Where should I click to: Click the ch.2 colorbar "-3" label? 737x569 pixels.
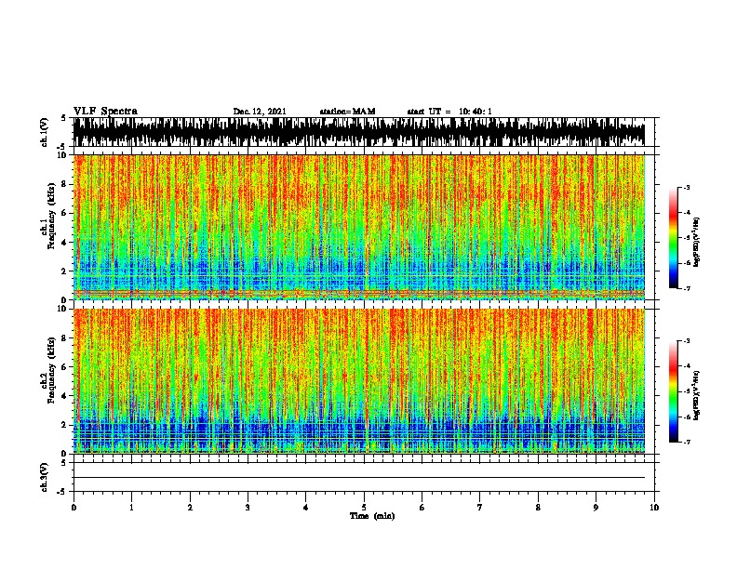click(687, 341)
